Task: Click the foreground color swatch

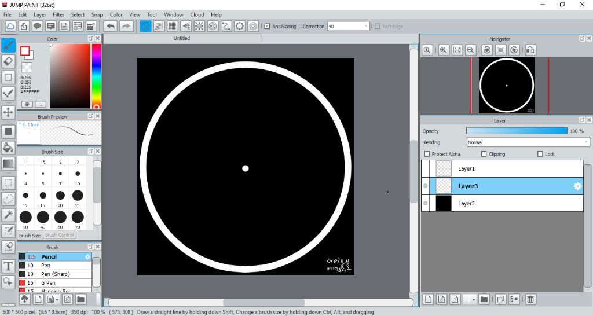Action: (x=25, y=51)
